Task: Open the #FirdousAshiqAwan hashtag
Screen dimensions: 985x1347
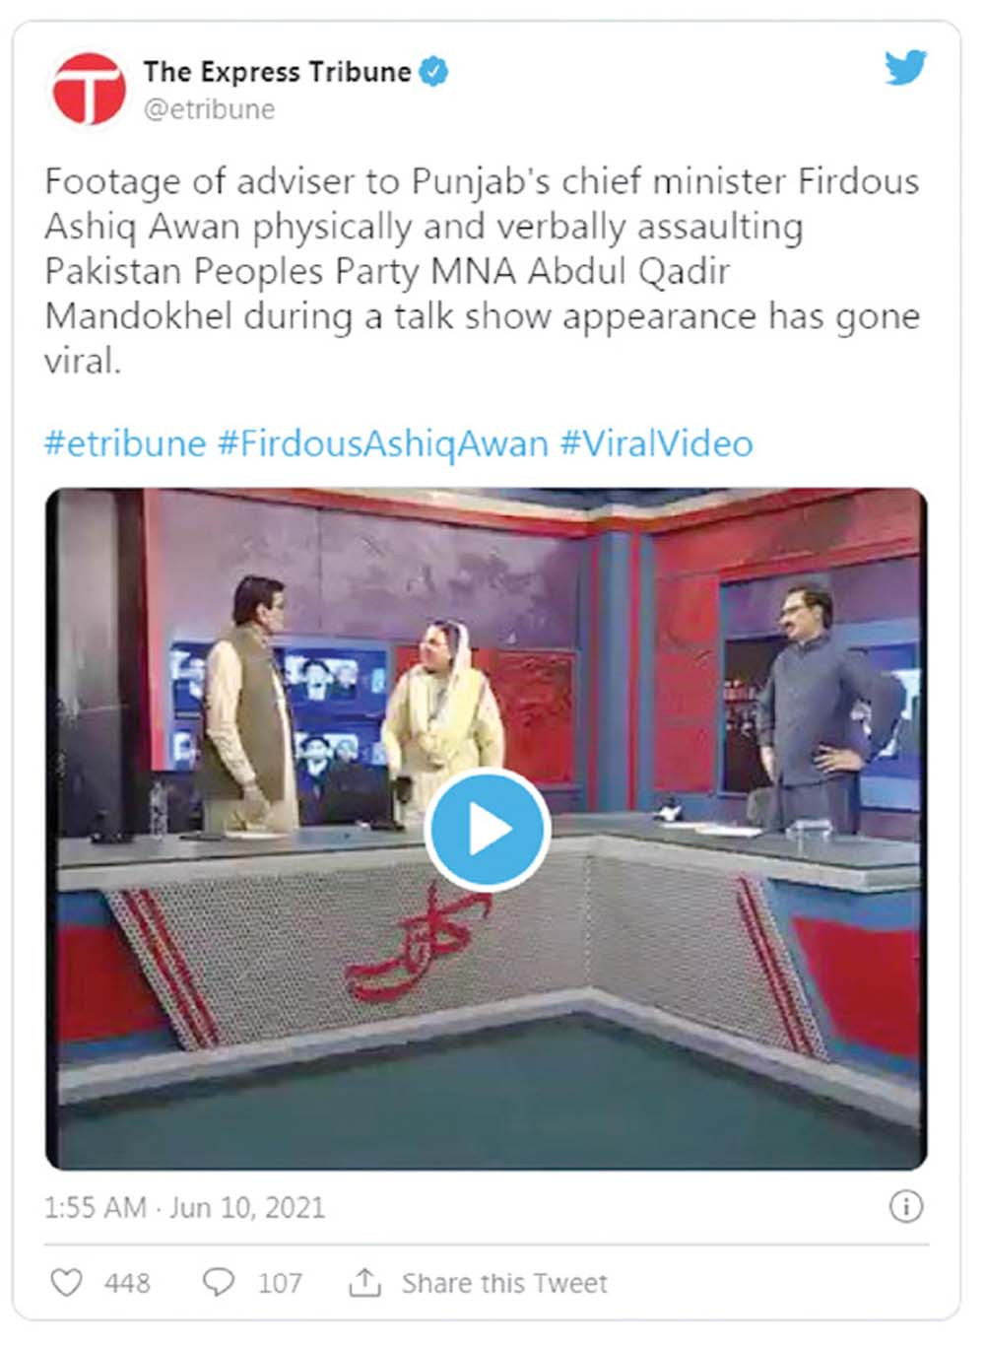Action: [x=382, y=443]
